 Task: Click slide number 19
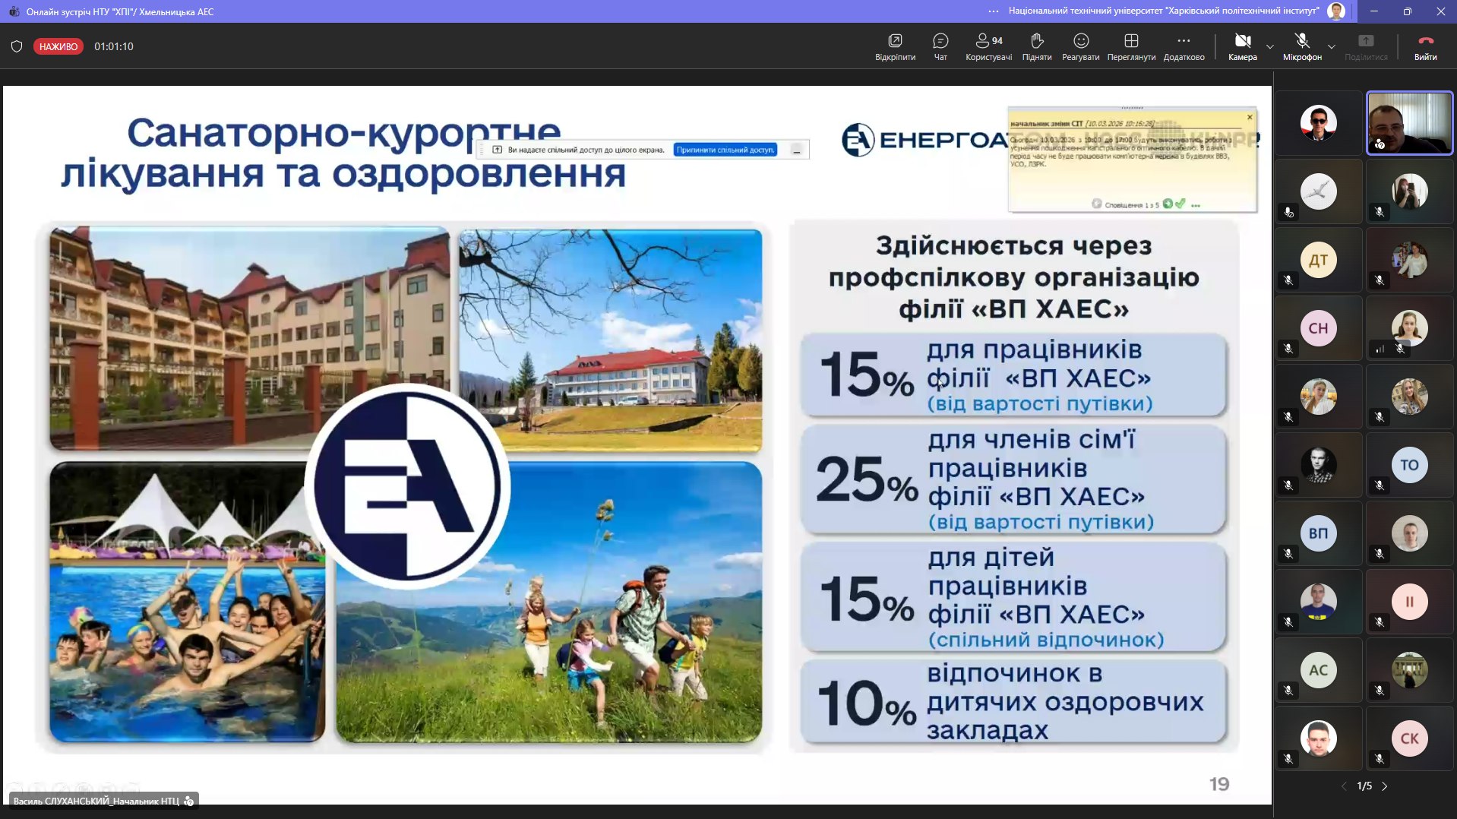pyautogui.click(x=1219, y=784)
